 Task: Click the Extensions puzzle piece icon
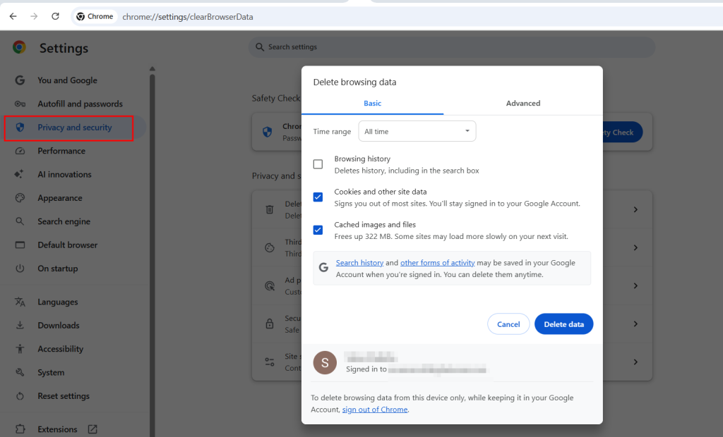20,429
